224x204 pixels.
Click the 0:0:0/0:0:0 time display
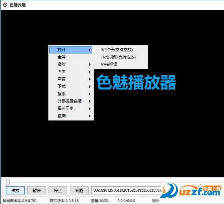tap(126, 201)
